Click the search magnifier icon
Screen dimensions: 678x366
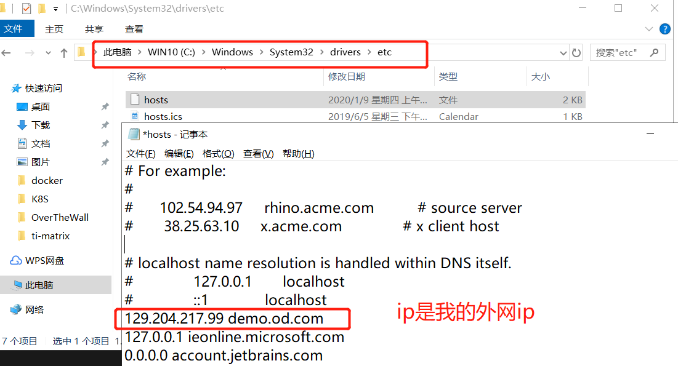point(654,53)
